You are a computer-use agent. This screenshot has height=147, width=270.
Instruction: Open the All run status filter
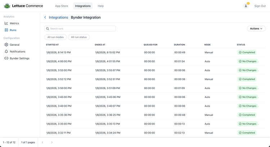point(79,37)
